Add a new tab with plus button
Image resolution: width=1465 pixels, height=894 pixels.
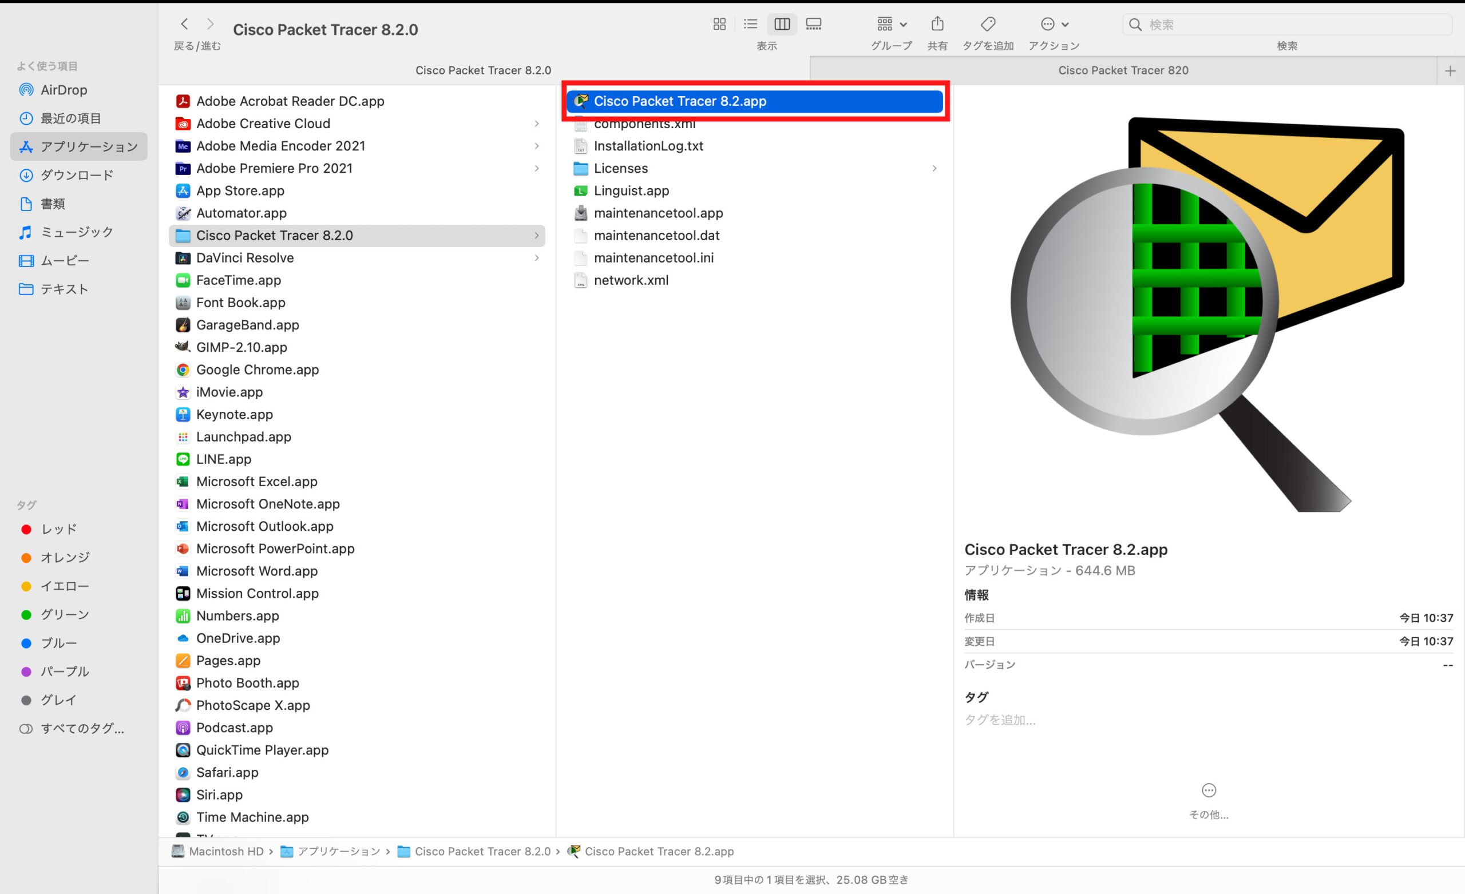tap(1450, 71)
